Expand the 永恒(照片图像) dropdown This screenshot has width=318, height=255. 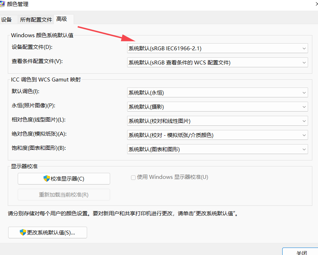pos(217,107)
